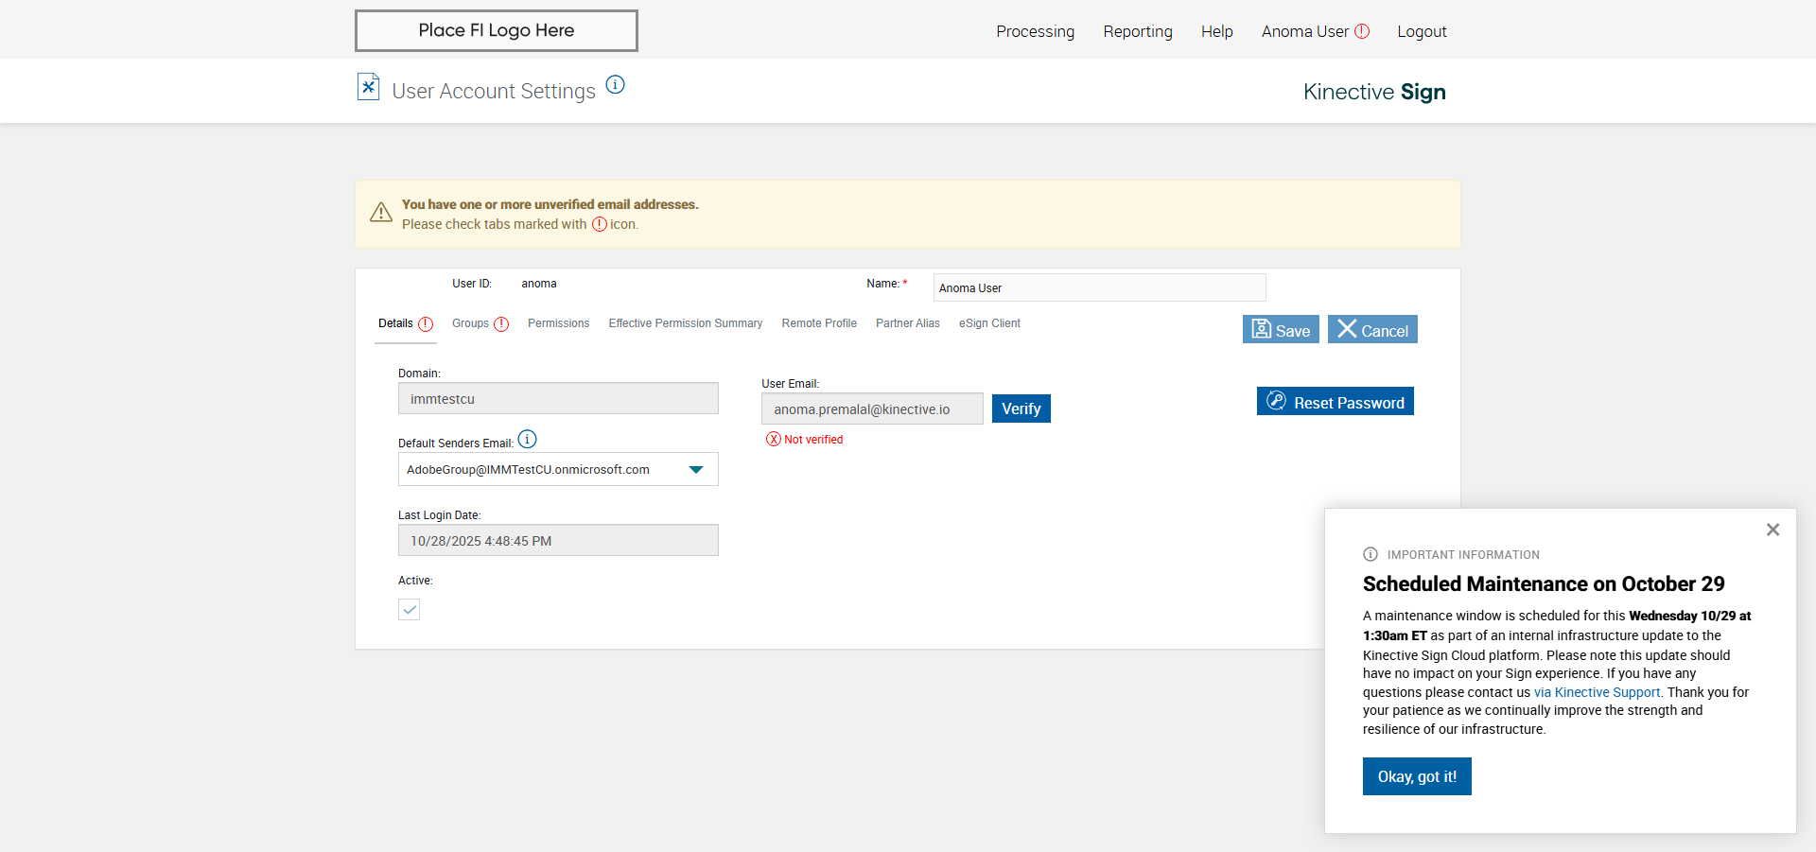Click the Not verified status text
This screenshot has height=852, width=1816.
click(813, 440)
